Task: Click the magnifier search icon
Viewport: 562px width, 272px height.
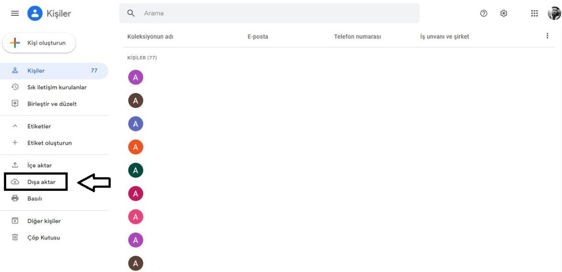Action: (x=131, y=13)
